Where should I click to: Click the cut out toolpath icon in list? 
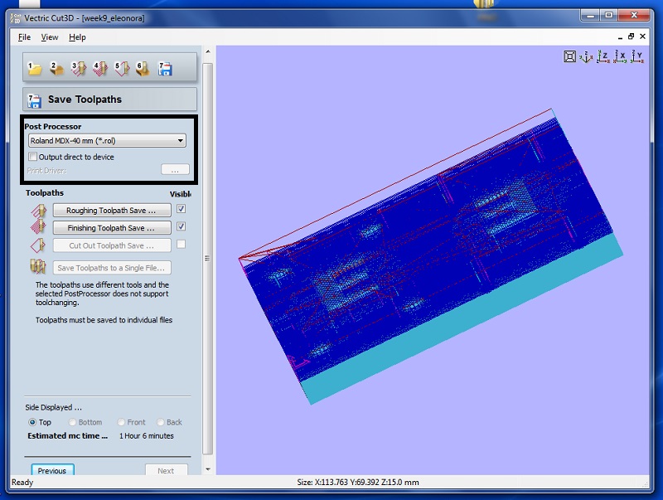[38, 245]
